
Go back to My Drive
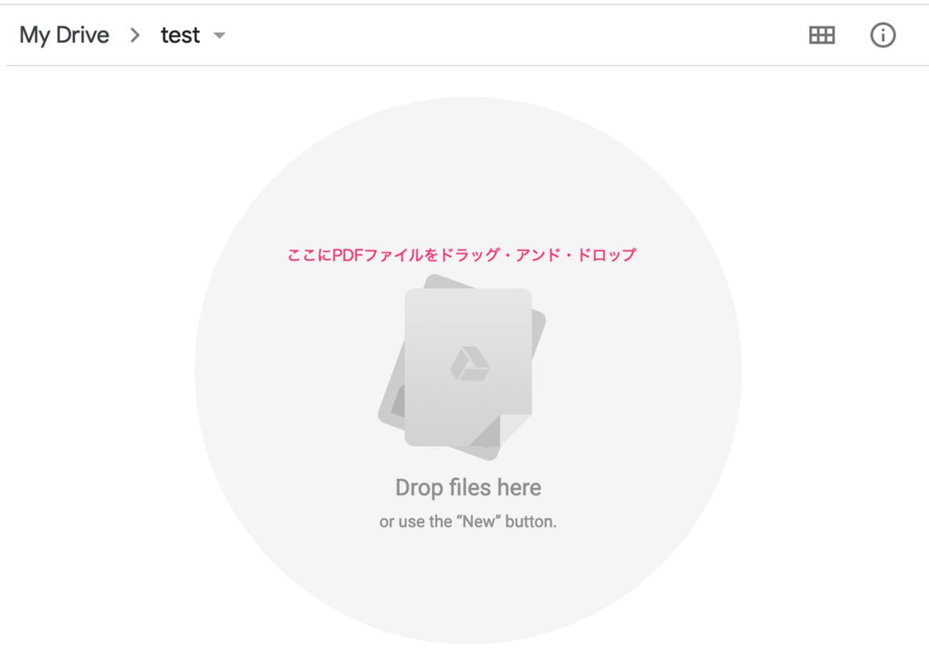[64, 35]
